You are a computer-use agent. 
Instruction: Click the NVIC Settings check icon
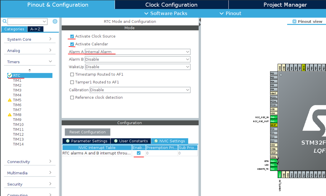click(x=156, y=141)
